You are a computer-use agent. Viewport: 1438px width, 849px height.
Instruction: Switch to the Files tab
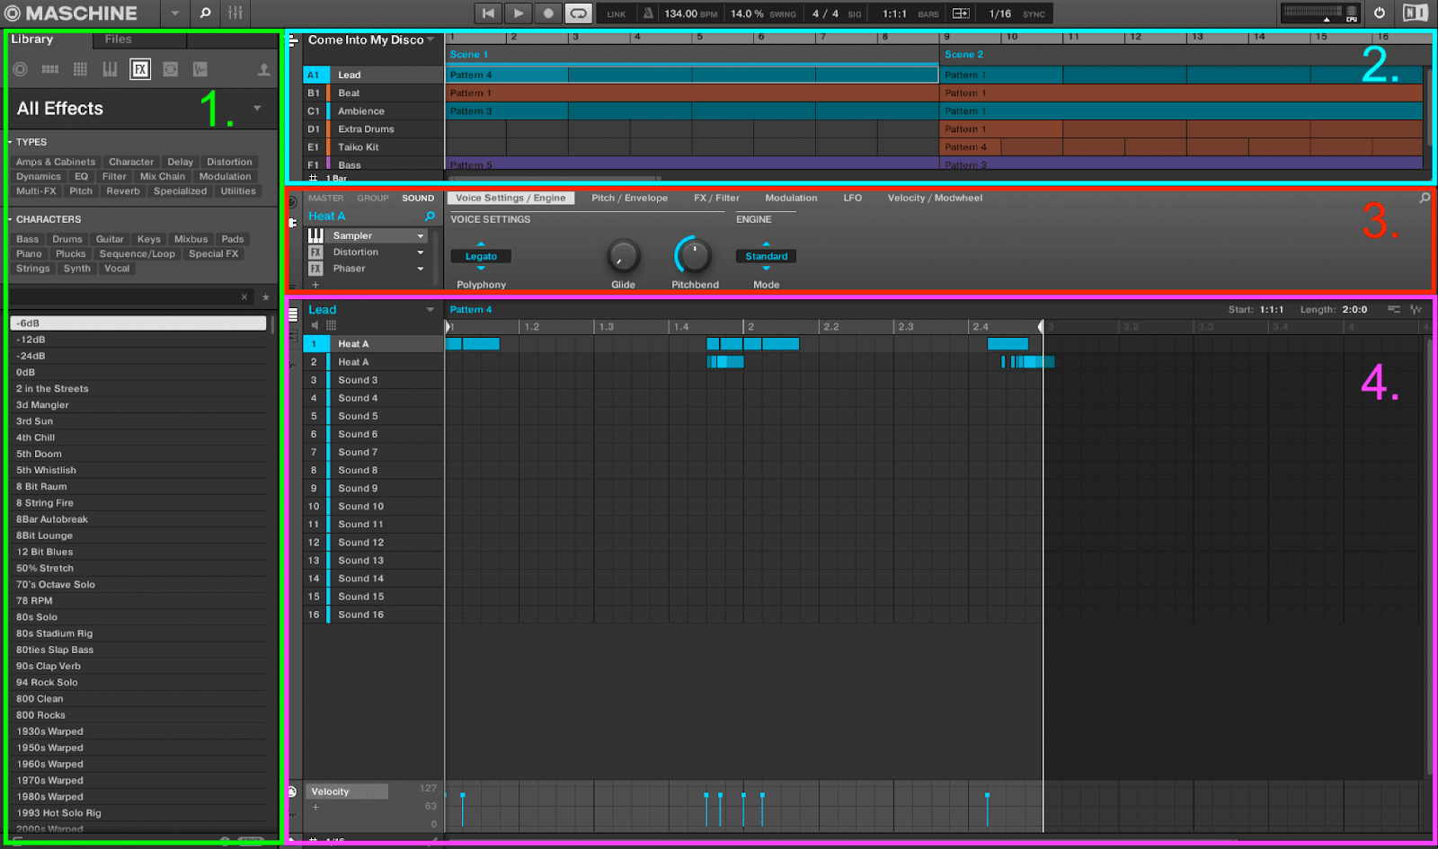click(118, 40)
